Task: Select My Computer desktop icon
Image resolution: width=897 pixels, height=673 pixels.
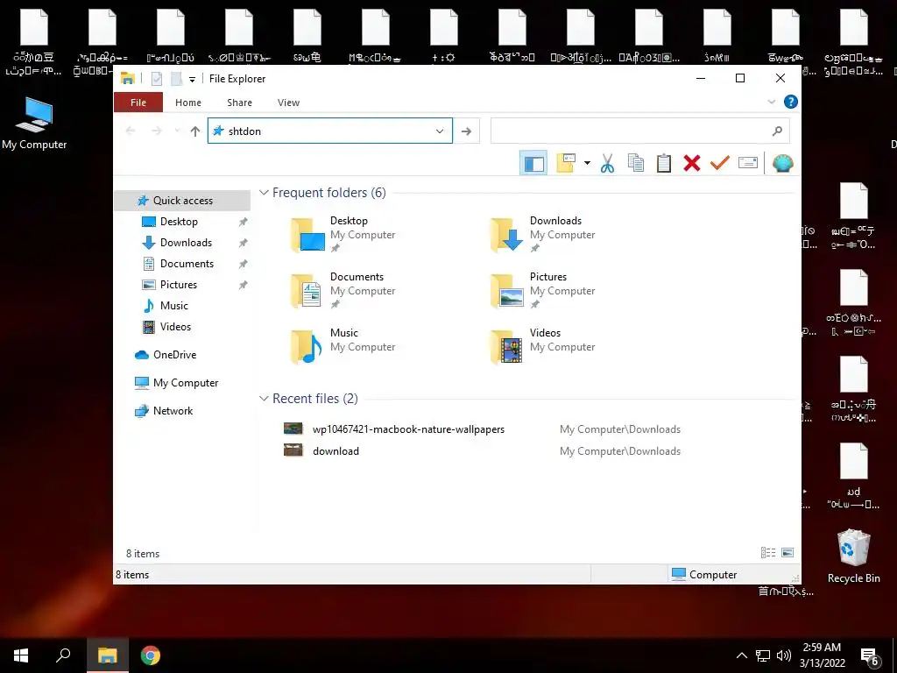Action: tap(34, 123)
